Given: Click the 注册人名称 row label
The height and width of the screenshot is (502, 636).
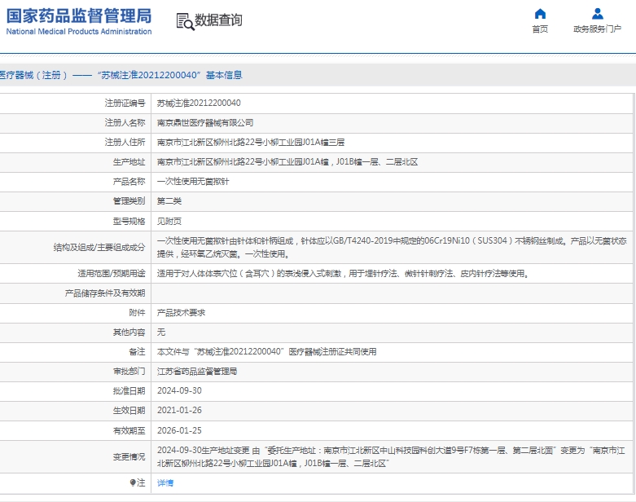Looking at the screenshot, I should click(x=125, y=122).
